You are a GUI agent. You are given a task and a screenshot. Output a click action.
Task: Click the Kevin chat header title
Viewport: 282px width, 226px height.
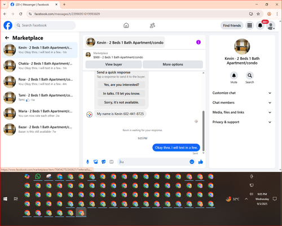(130, 42)
